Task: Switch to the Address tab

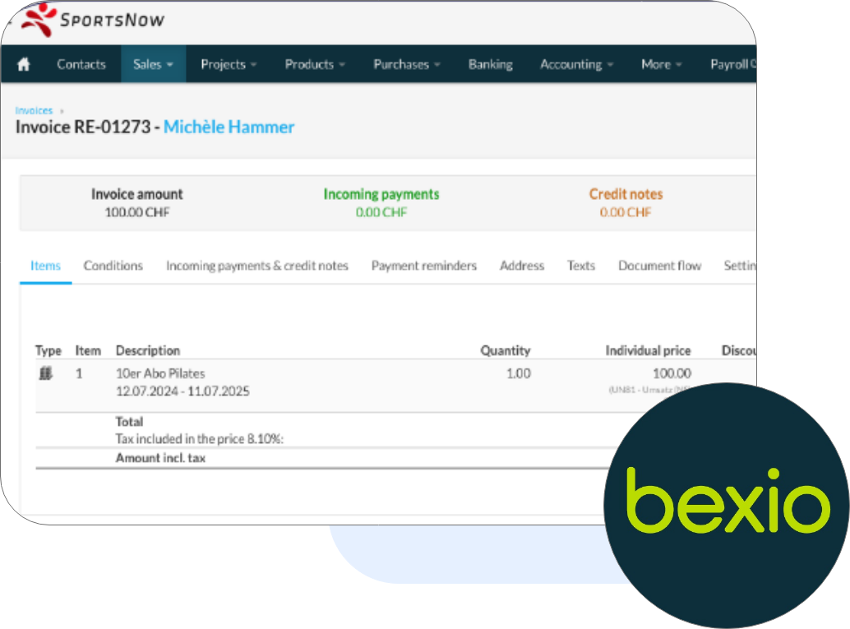Action: 522,266
